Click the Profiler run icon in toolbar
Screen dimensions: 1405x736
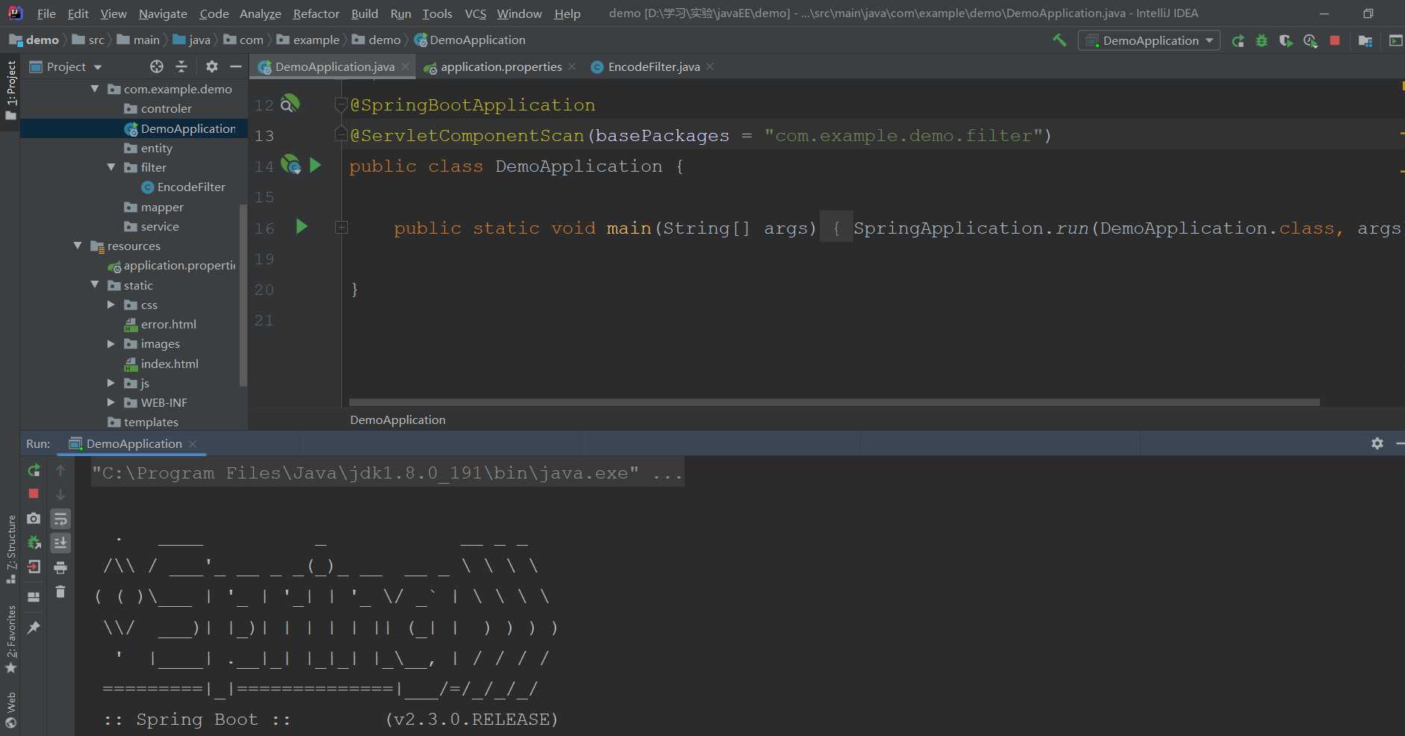tap(1310, 41)
